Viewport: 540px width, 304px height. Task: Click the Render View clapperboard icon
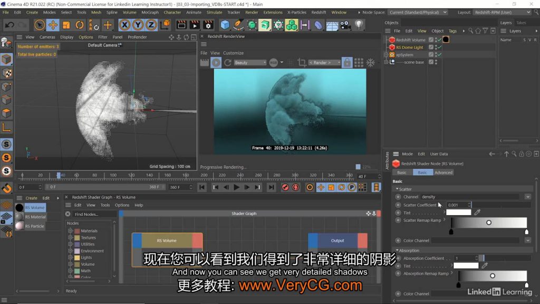coord(181,25)
